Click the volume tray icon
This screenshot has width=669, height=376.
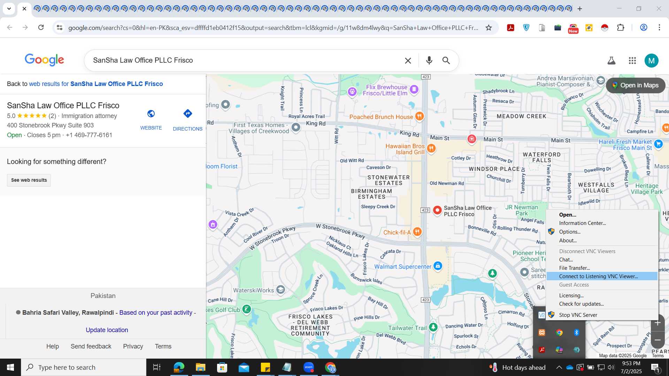click(x=611, y=367)
